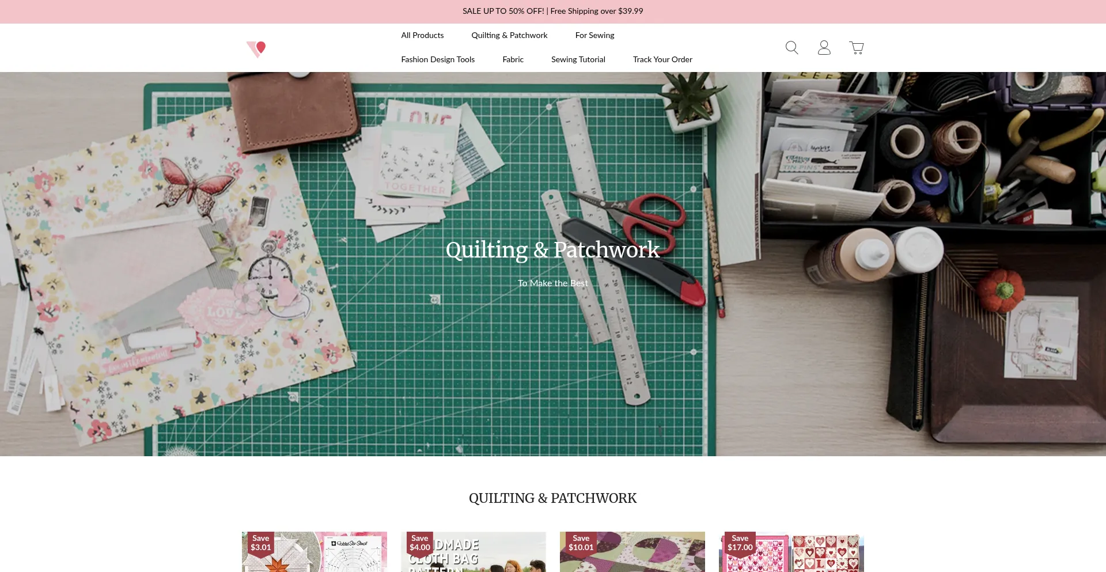Click the 'To Make the Best' subtitle
The width and height of the screenshot is (1106, 572).
[552, 283]
